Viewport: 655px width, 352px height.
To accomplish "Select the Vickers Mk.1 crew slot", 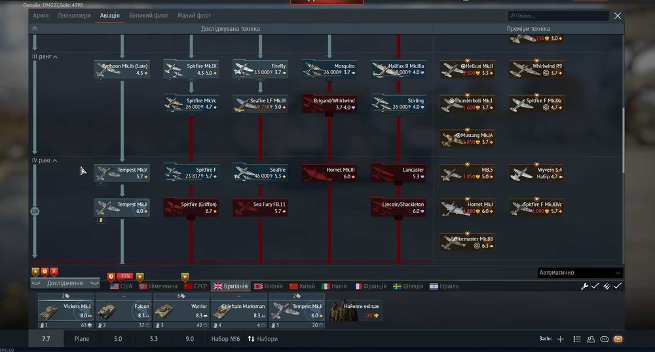I will tap(65, 311).
